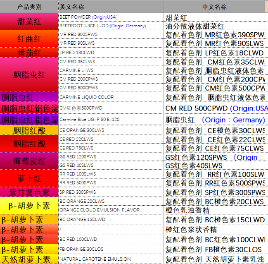
Task: Click 胭脂虫红铝色淀 cell in the CM红色素500CPWD row
Action: (x=29, y=108)
